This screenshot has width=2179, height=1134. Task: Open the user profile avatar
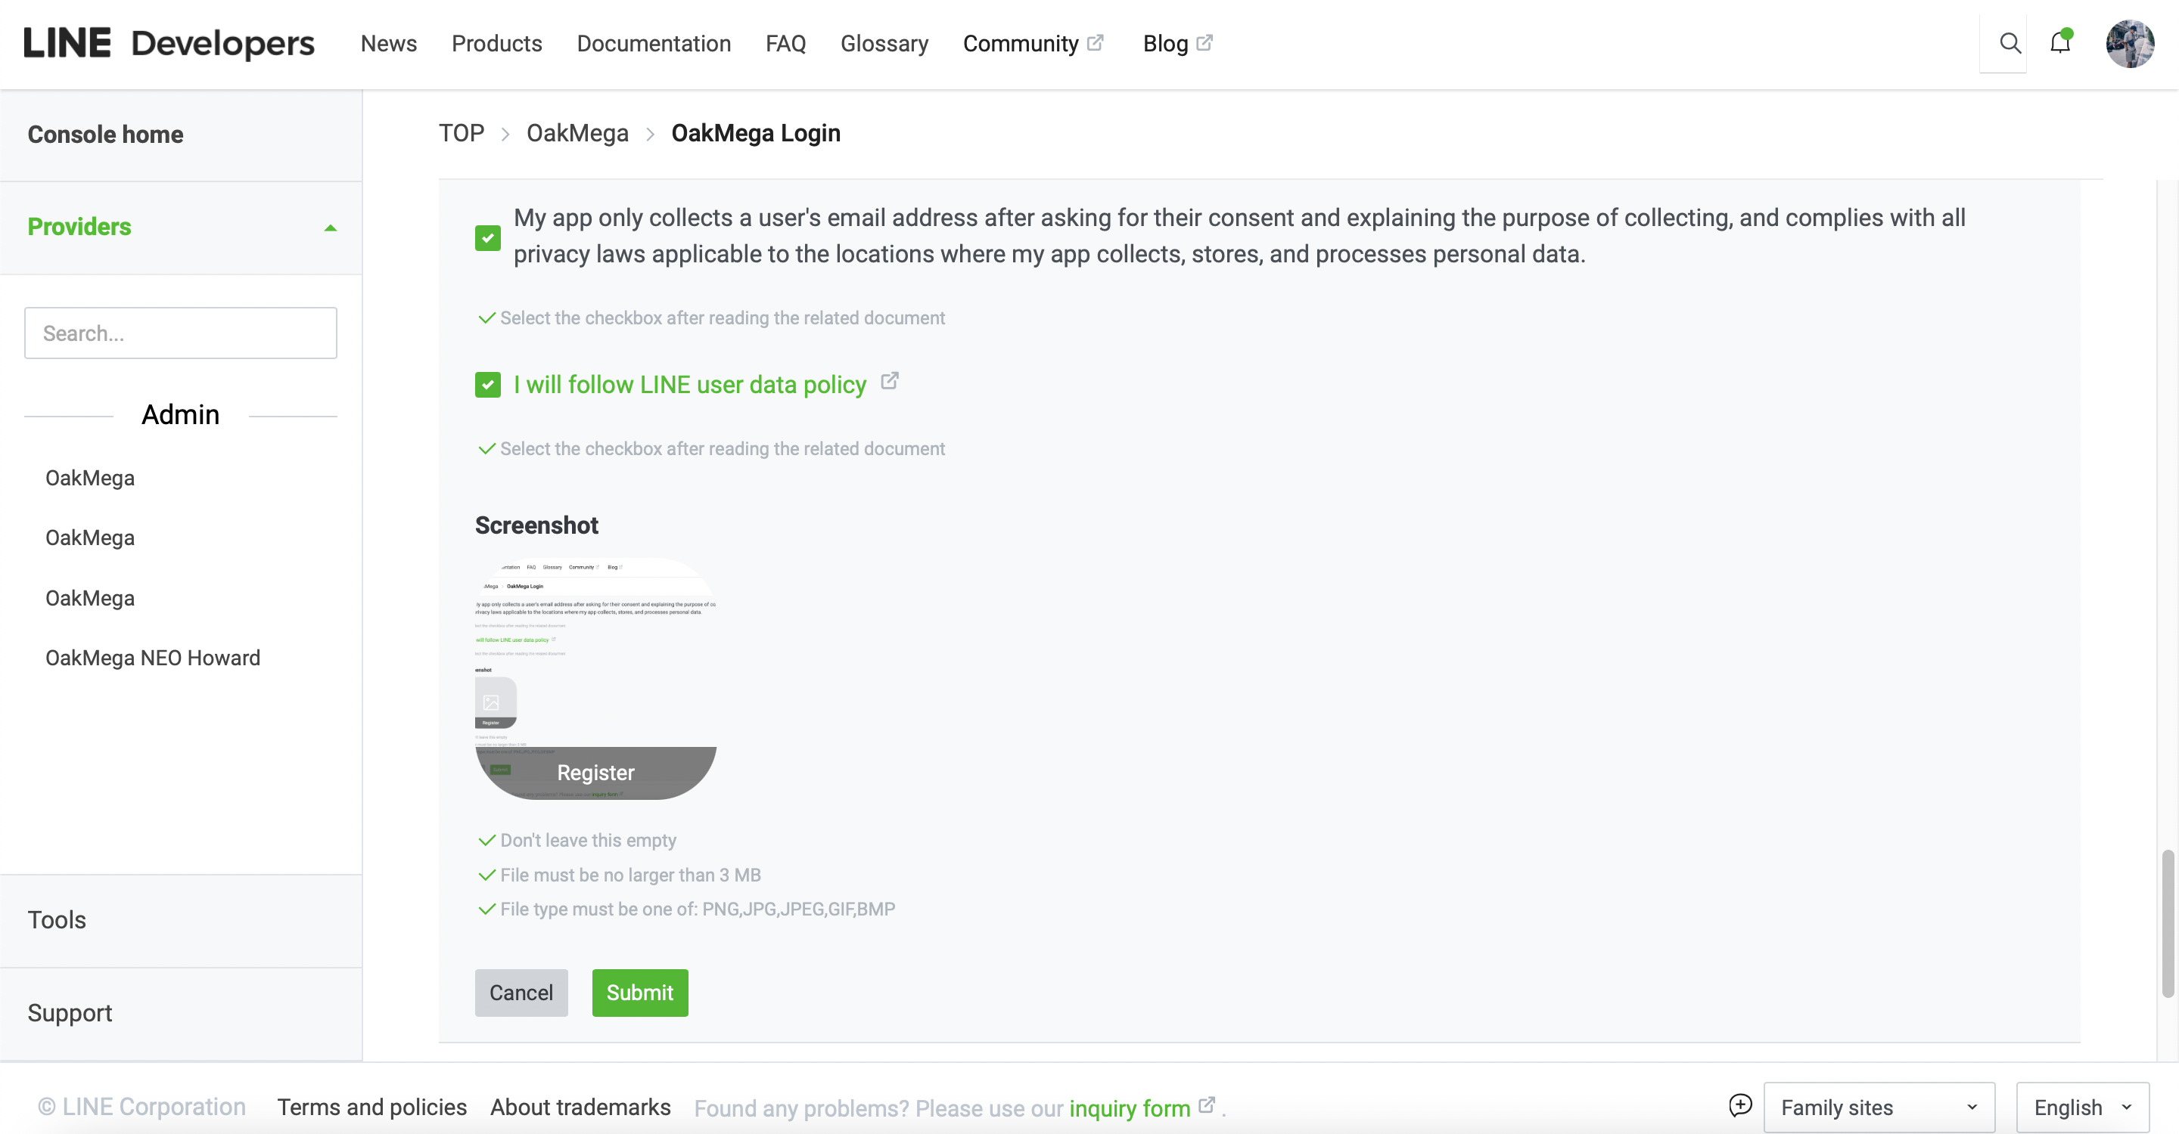click(2129, 43)
